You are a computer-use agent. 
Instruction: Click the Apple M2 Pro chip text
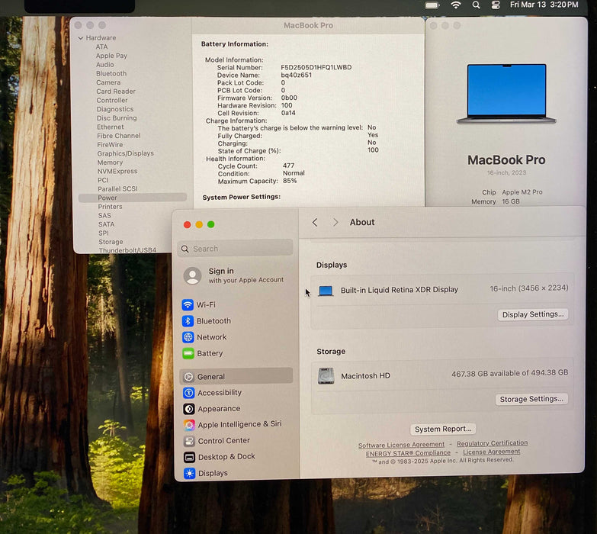click(x=522, y=192)
